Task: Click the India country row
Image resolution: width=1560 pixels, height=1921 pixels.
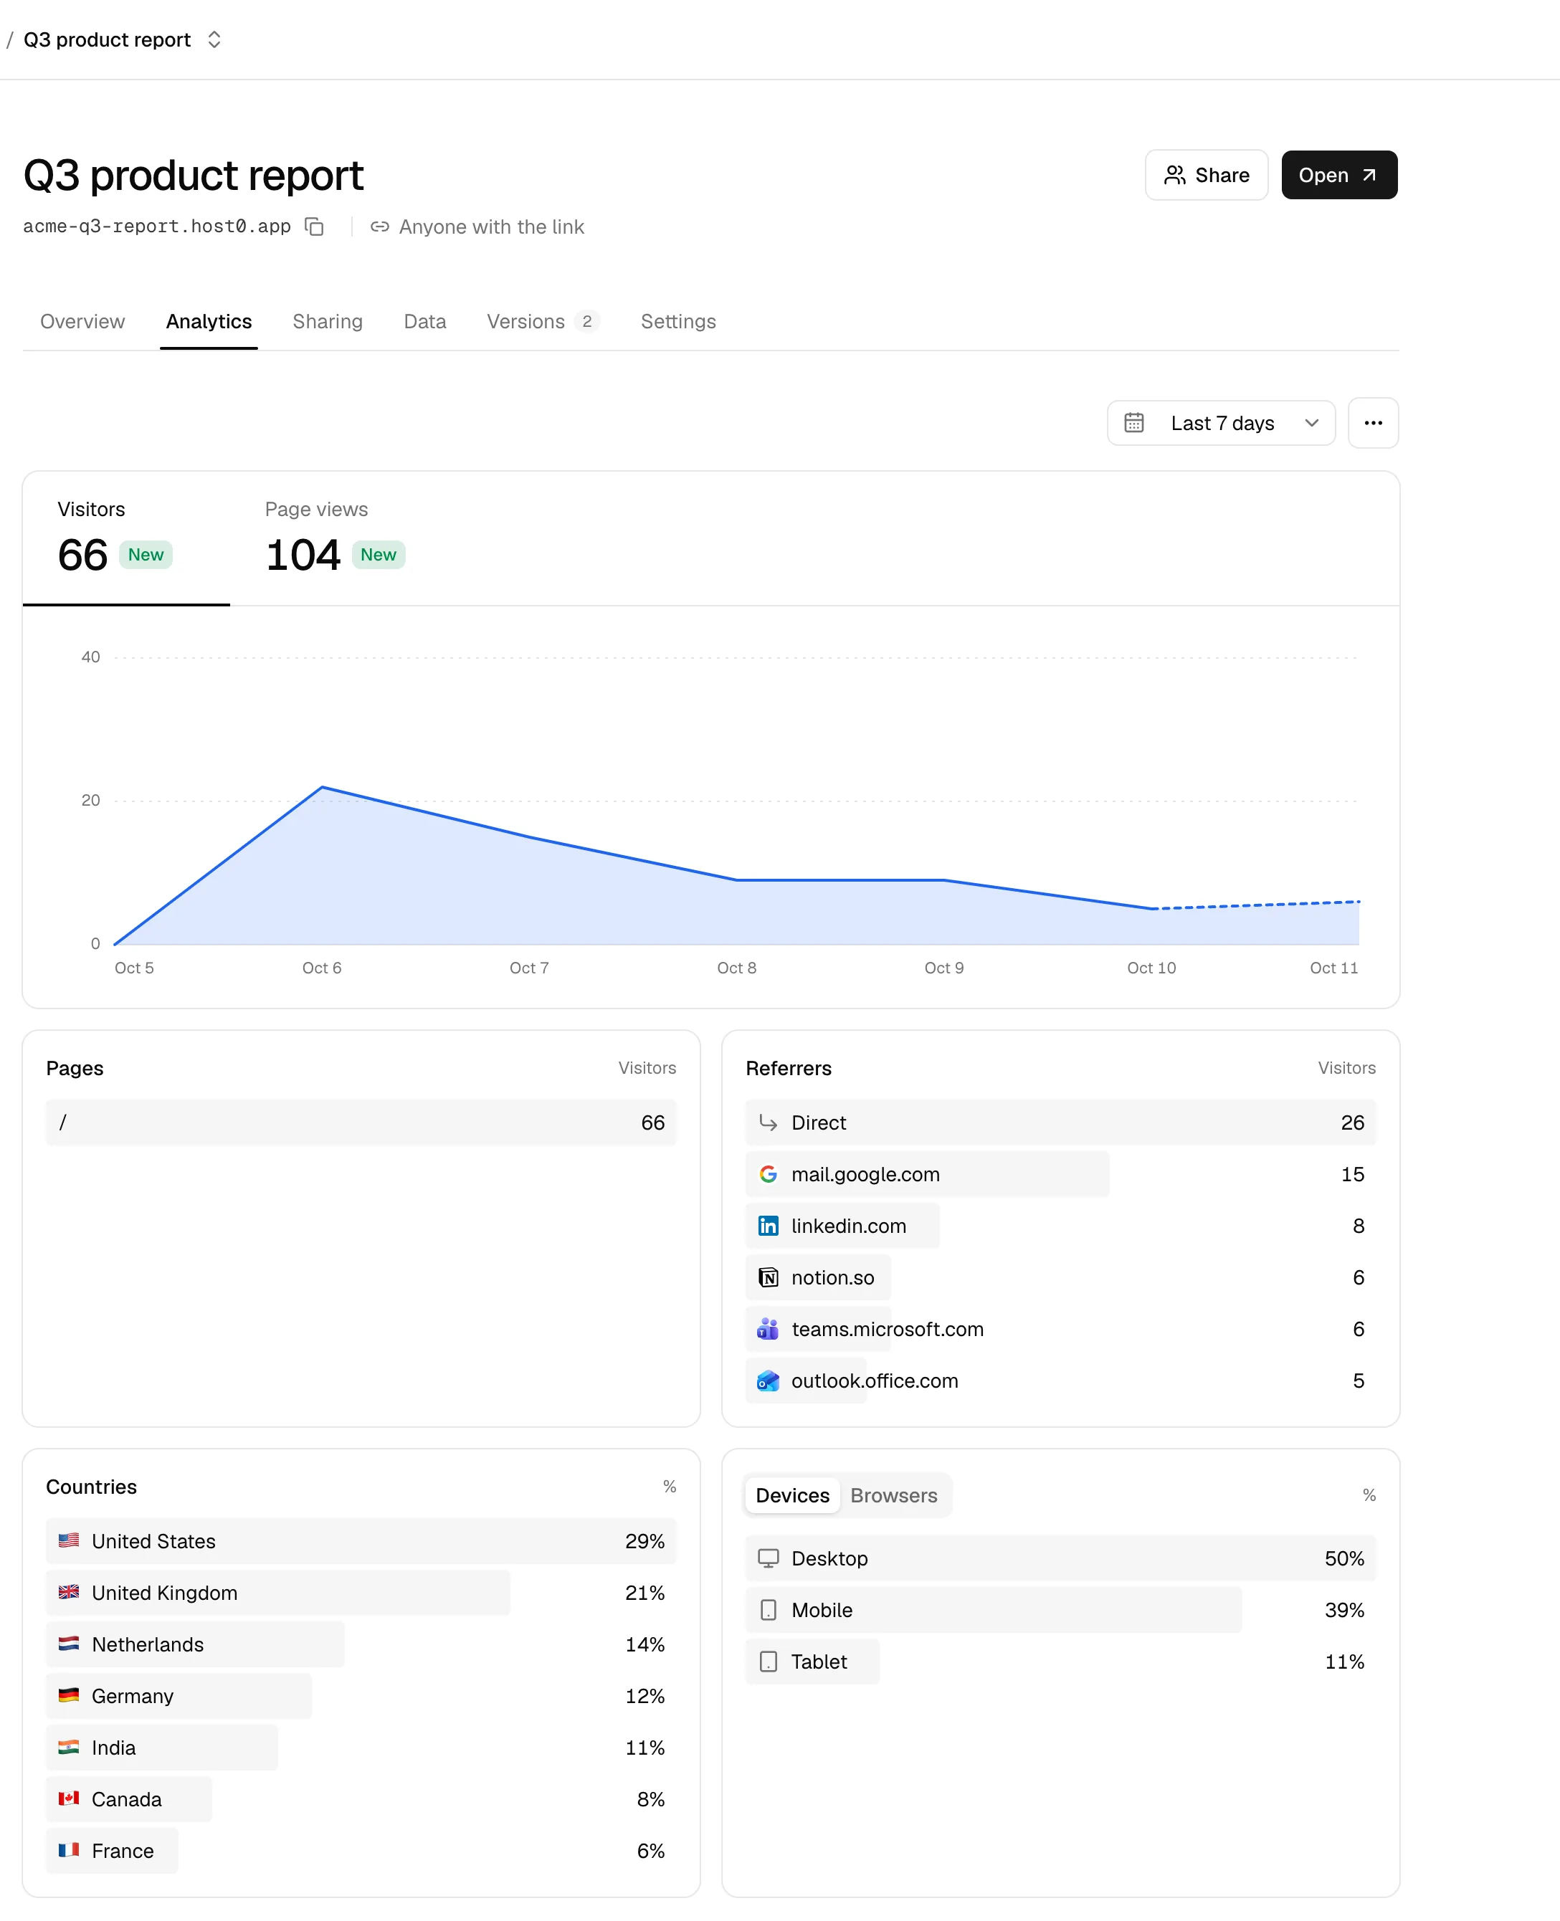Action: pos(361,1748)
